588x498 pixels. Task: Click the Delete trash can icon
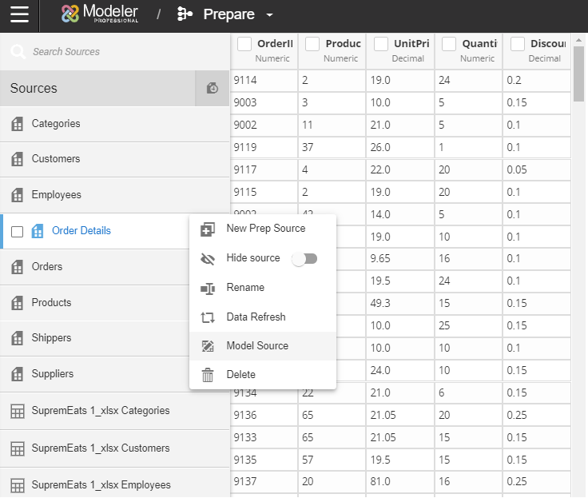[x=208, y=375]
